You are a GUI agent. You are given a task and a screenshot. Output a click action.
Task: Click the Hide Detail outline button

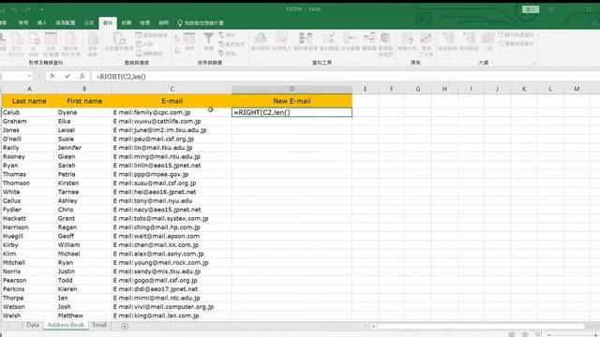coord(516,44)
